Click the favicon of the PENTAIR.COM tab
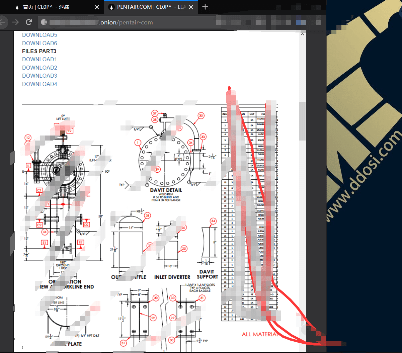Viewport: 402px width, 353px height. (111, 7)
